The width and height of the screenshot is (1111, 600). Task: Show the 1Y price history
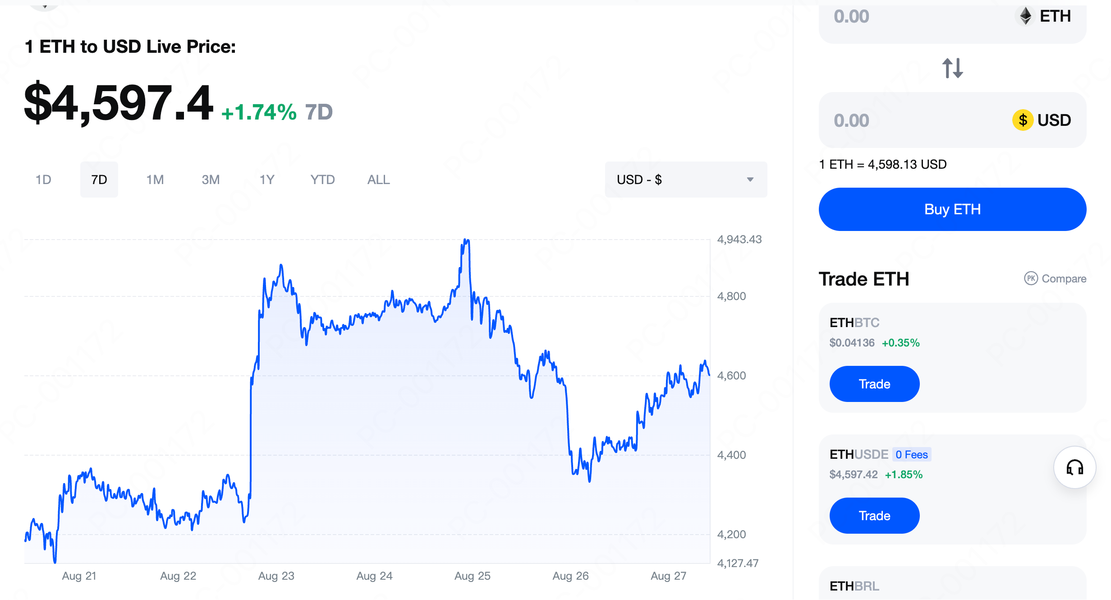[x=266, y=180]
